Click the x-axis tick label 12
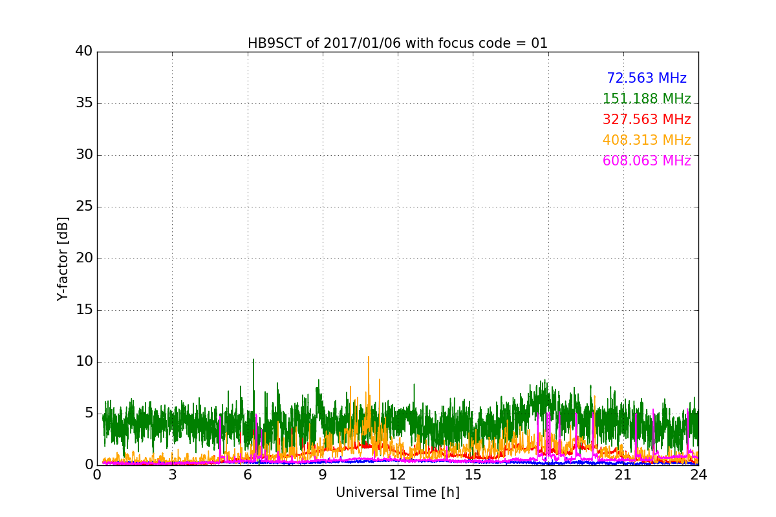 coord(398,475)
